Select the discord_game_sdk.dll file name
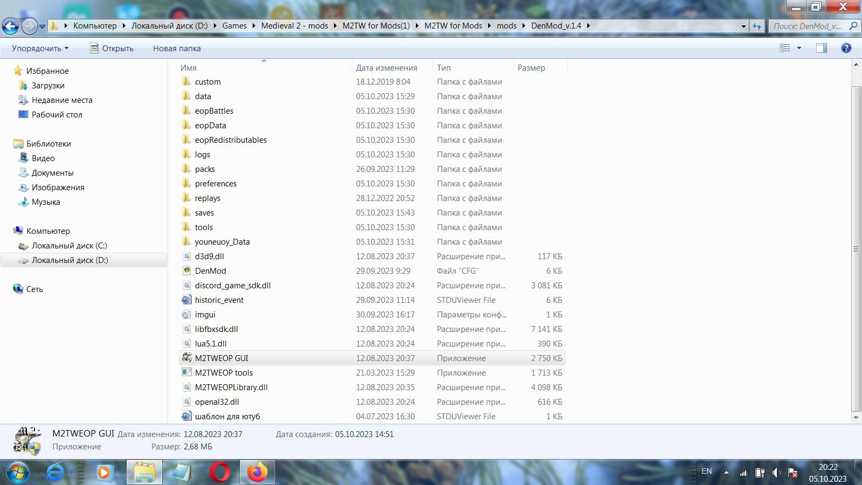 [233, 285]
